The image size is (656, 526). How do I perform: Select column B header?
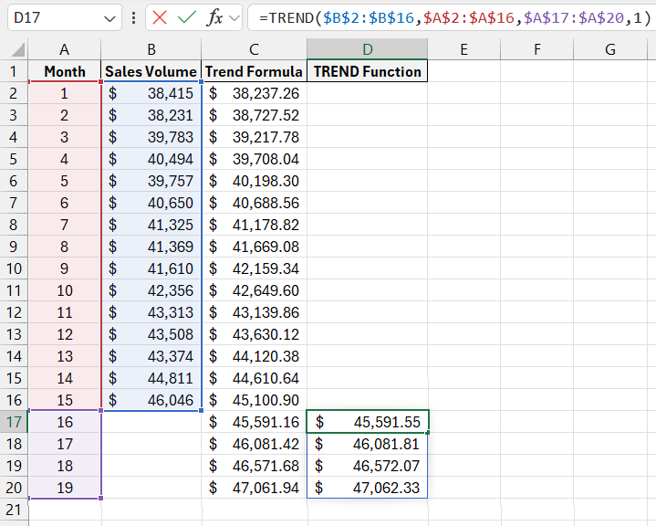[x=151, y=49]
